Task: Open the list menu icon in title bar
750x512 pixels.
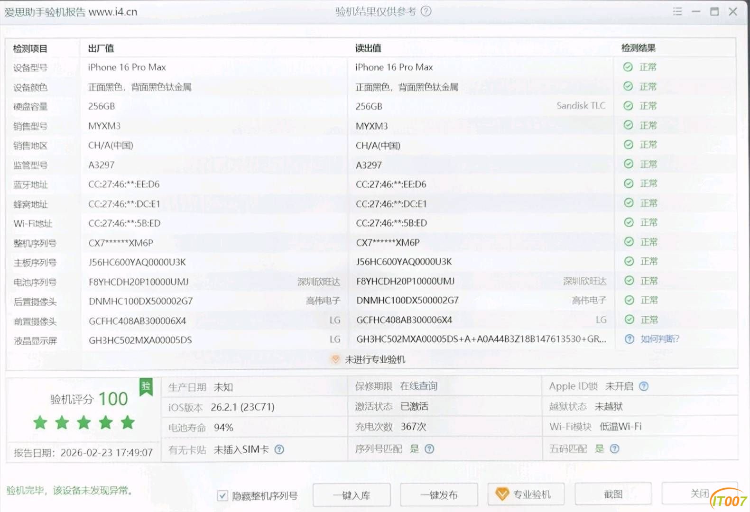Action: (677, 11)
